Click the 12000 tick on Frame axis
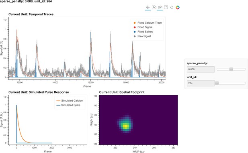 [x=20, y=82]
